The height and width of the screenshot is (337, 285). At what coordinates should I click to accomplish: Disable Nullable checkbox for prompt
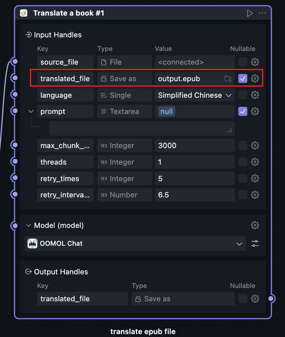point(243,111)
